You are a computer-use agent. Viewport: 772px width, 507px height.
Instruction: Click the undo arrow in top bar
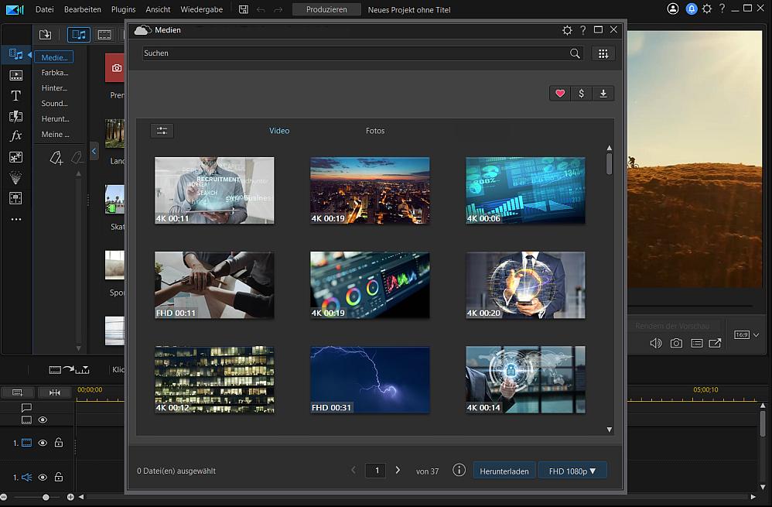coord(261,9)
